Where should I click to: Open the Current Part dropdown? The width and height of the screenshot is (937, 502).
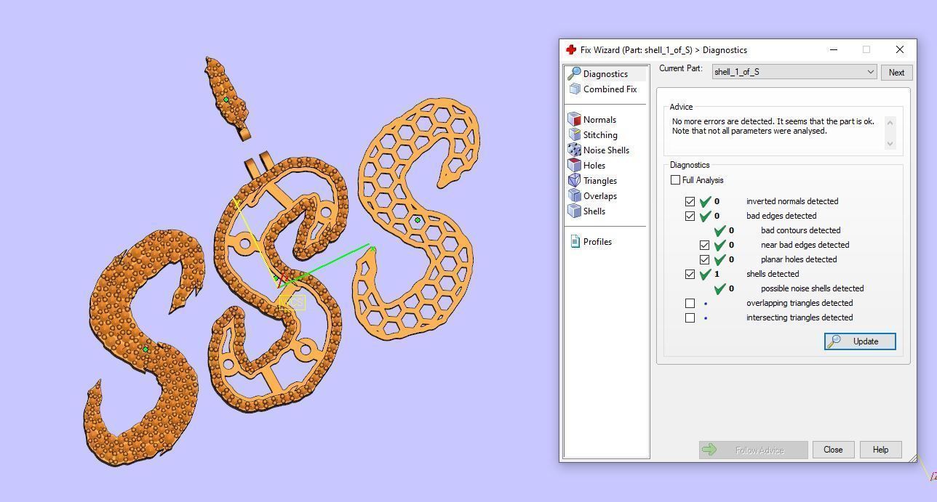pyautogui.click(x=794, y=72)
